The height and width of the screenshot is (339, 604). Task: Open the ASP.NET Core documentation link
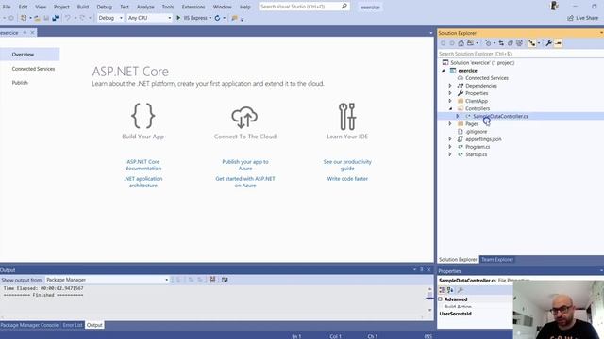click(x=143, y=165)
